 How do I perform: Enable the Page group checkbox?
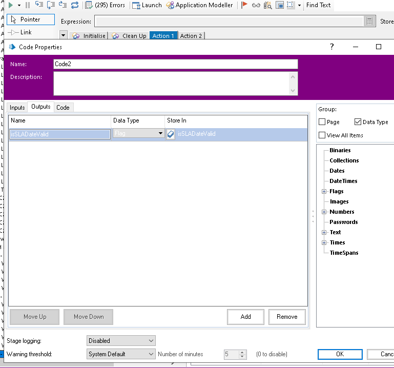[x=322, y=122]
